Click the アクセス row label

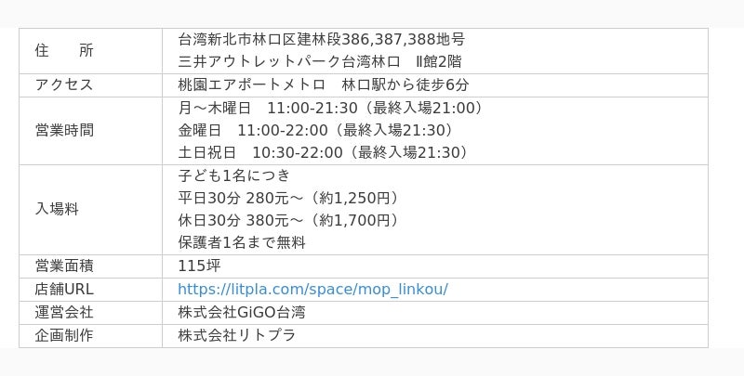pyautogui.click(x=64, y=84)
